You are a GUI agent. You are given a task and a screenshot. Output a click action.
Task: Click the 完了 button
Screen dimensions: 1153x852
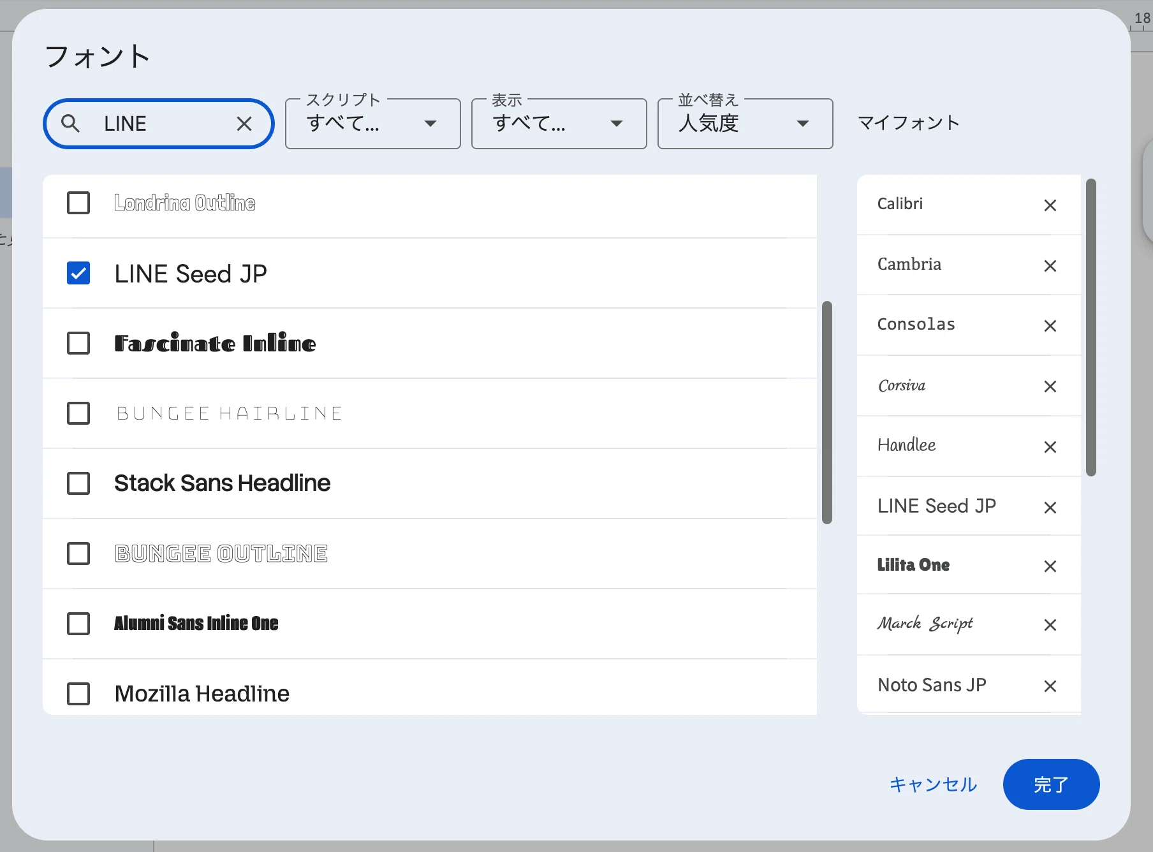[1051, 784]
